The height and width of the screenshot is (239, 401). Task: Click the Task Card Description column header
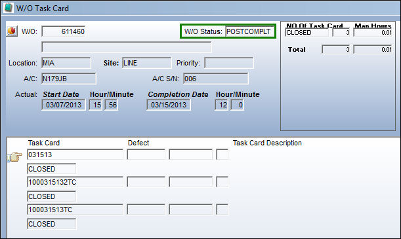pyautogui.click(x=267, y=143)
